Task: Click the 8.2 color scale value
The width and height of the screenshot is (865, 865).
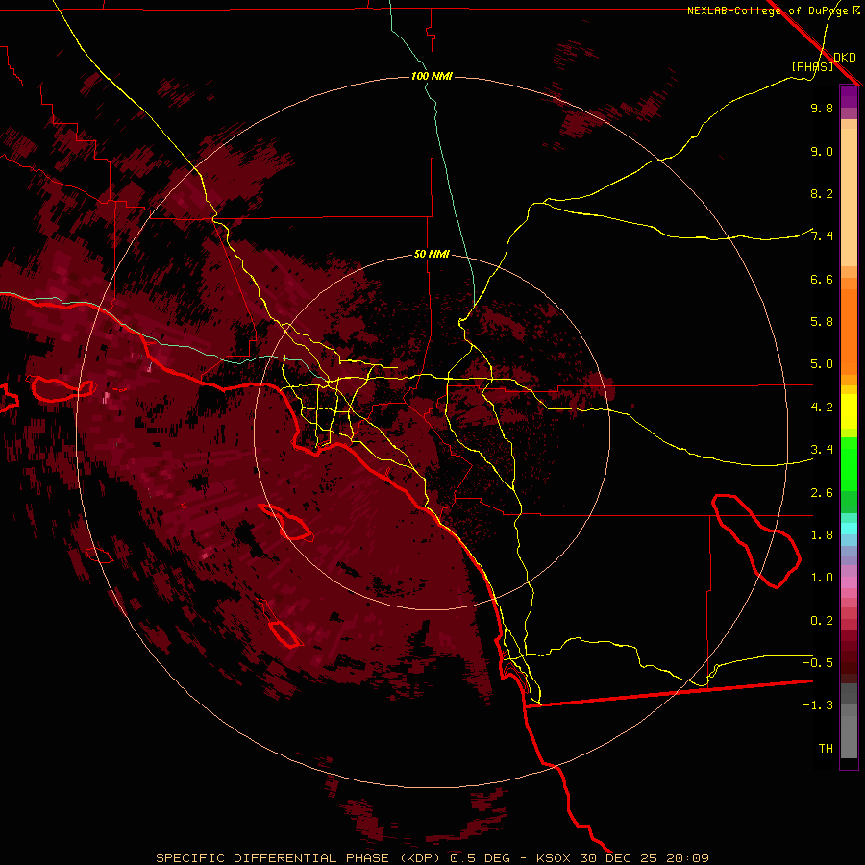Action: pyautogui.click(x=822, y=193)
